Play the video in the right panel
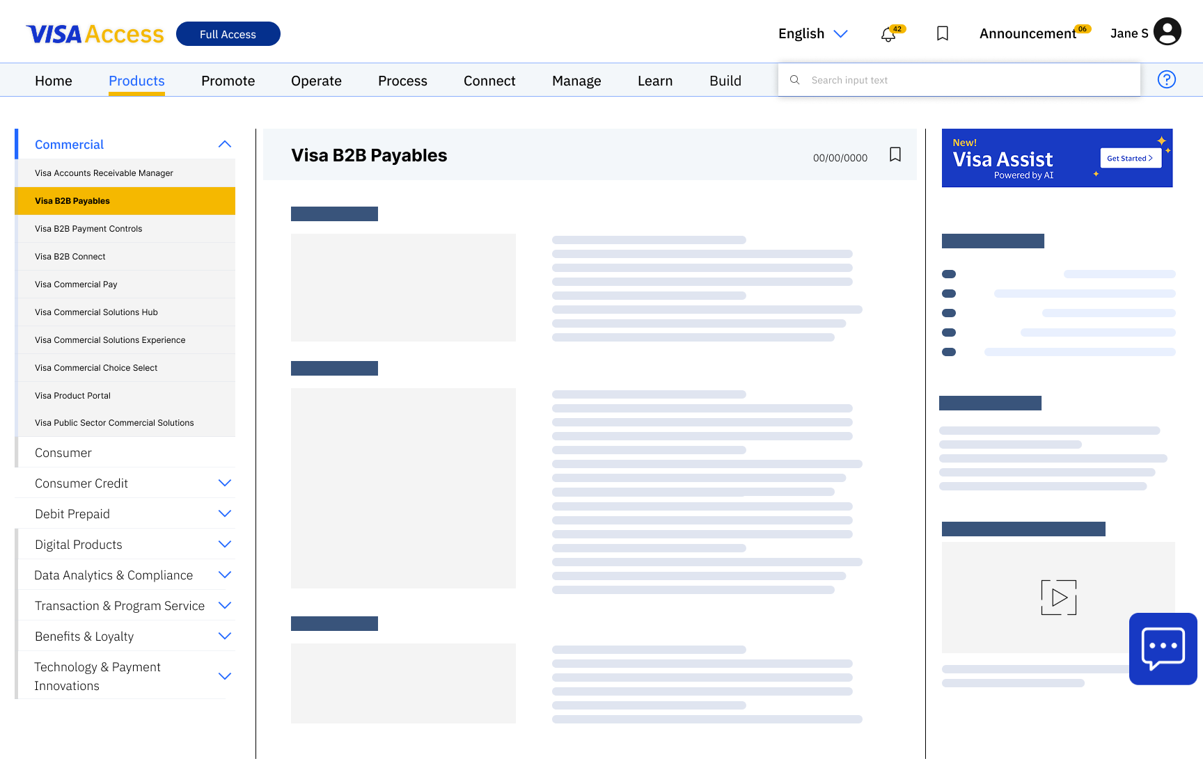1203x777 pixels. tap(1059, 598)
